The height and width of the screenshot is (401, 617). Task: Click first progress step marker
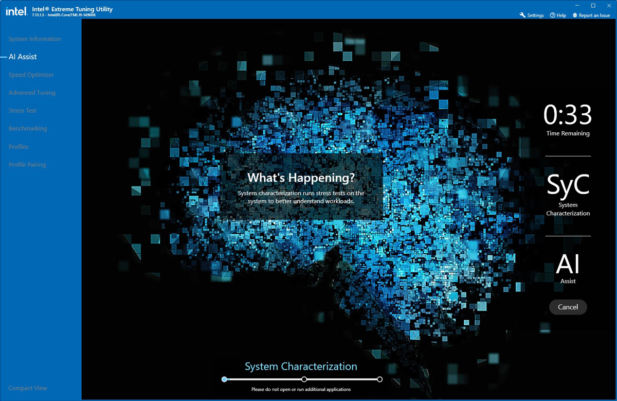pos(224,379)
